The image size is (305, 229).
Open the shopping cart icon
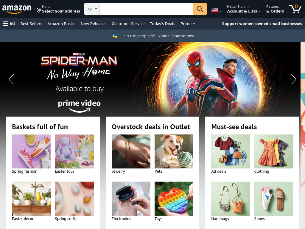[295, 9]
